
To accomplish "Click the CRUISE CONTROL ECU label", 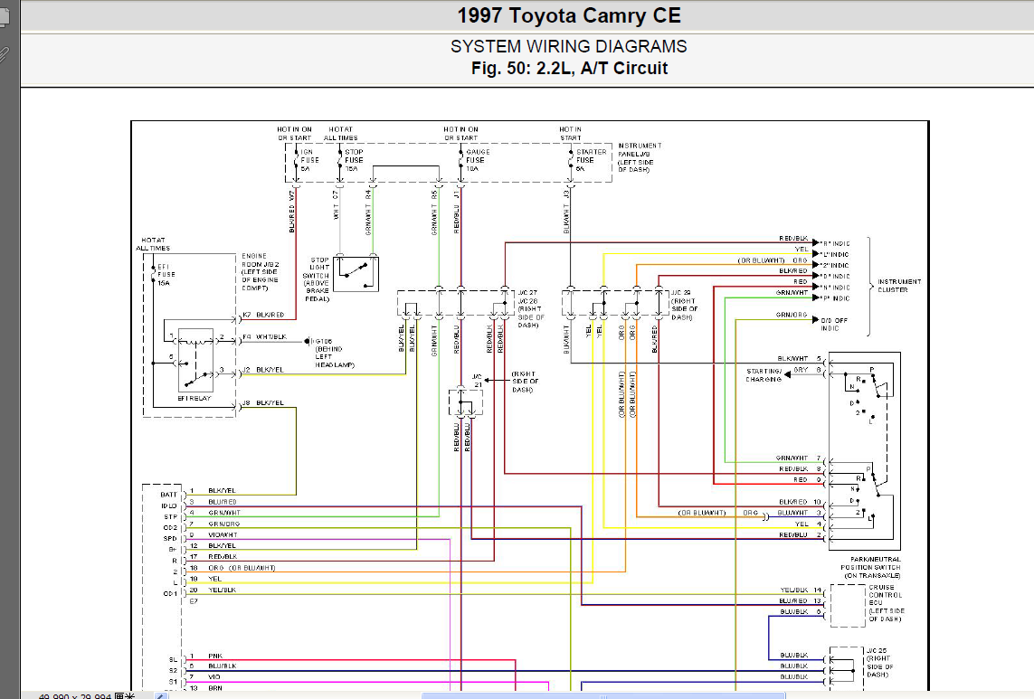I will coord(887,603).
